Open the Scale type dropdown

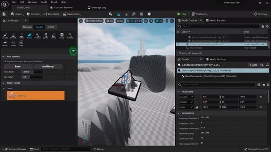pyautogui.click(x=186, y=107)
